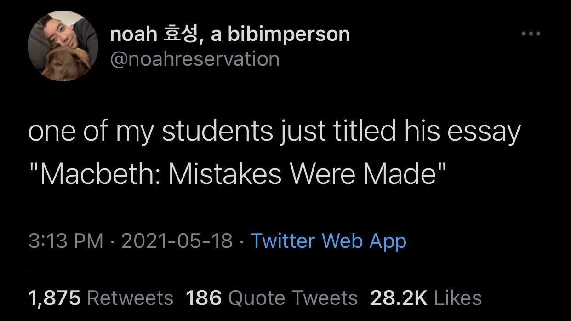Click the 3:13 PM timestamp
Screen dimensions: 571x321
[66, 241]
